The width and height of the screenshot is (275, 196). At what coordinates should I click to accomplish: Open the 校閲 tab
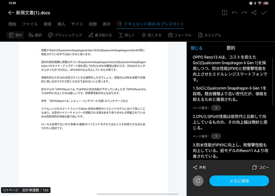pos(93,24)
